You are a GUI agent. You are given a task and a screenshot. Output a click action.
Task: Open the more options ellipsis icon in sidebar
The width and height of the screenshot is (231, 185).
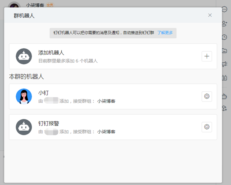point(224,9)
